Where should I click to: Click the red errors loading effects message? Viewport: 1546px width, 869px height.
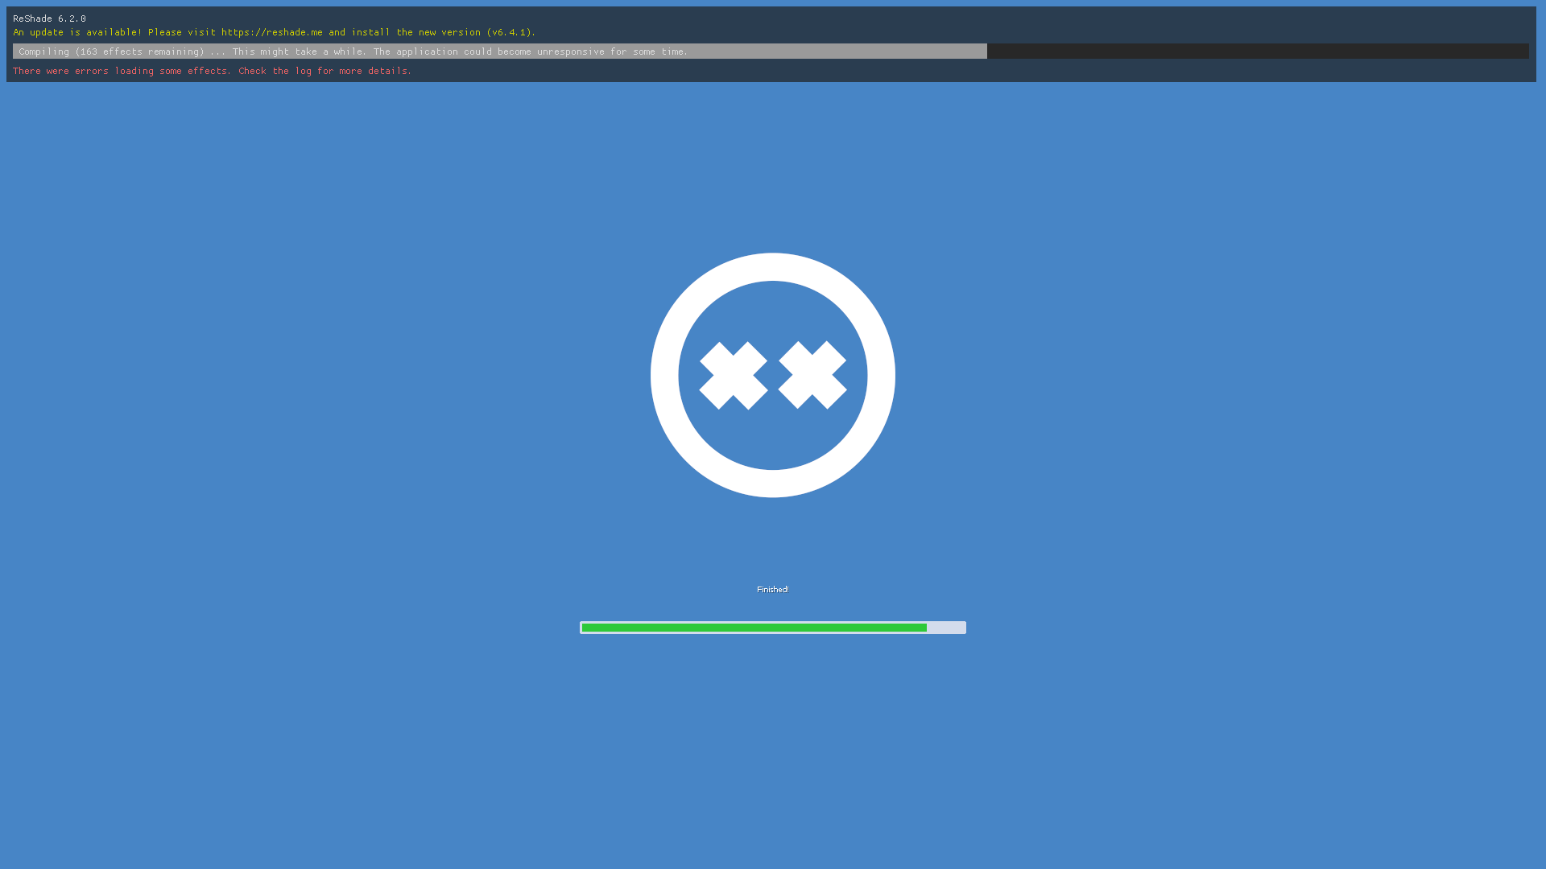point(121,71)
